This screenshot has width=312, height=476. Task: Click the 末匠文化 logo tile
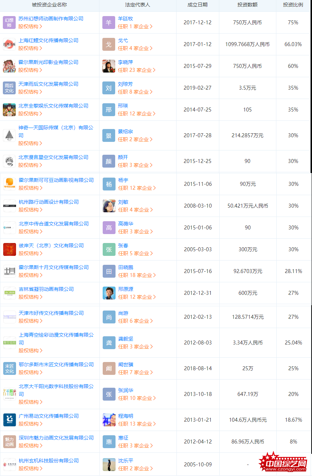[10, 368]
